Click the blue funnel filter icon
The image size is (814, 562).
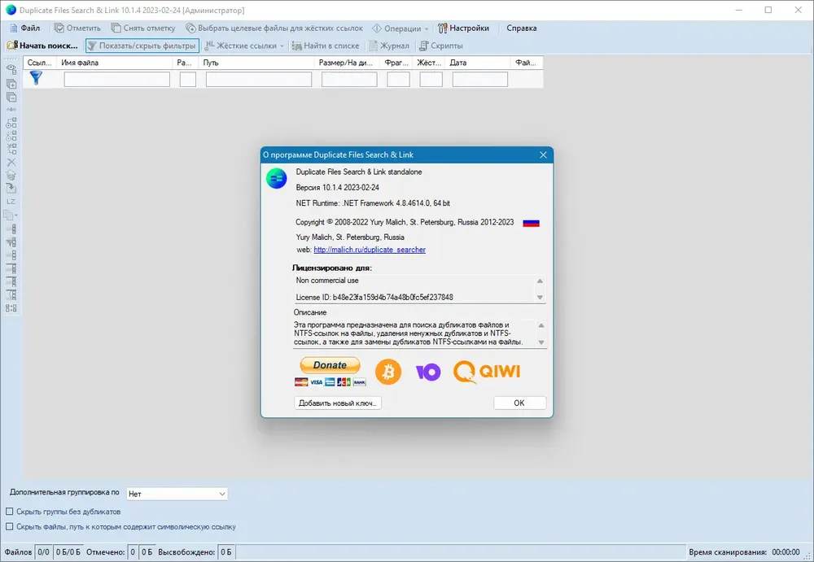pyautogui.click(x=36, y=78)
